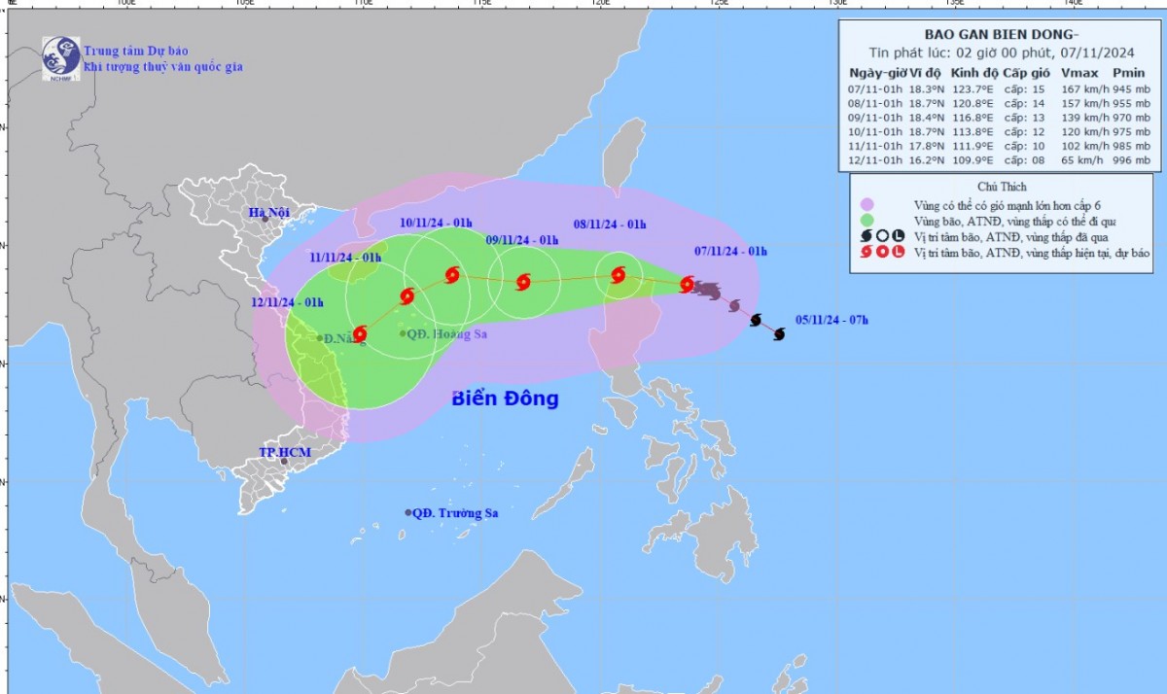Click the NCHMF forecast center logo
The width and height of the screenshot is (1167, 694).
[61, 58]
